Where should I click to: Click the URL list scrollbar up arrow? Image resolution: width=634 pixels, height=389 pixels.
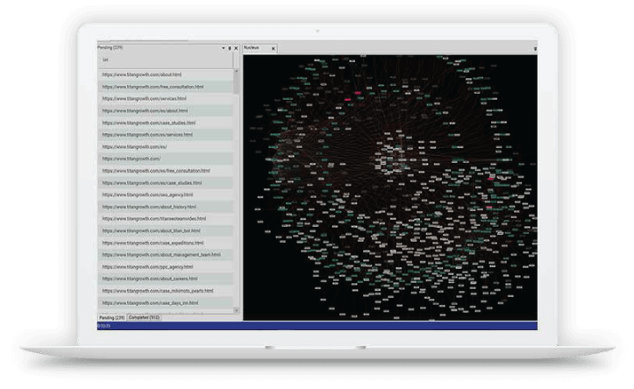coord(236,72)
